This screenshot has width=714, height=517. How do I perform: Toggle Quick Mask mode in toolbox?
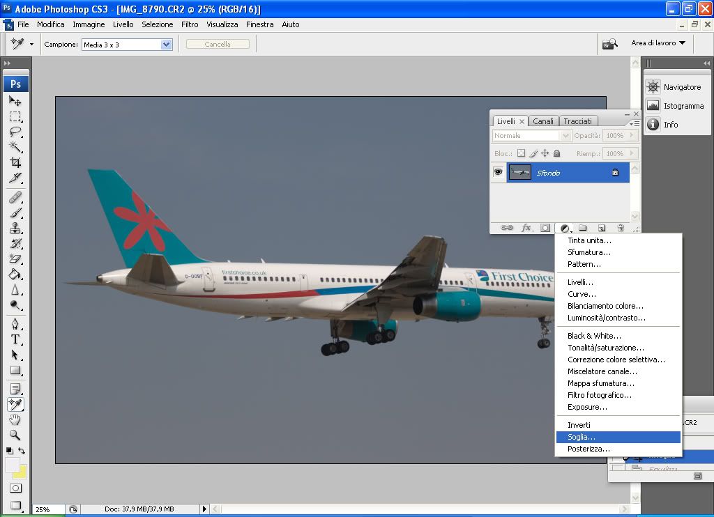click(x=15, y=488)
